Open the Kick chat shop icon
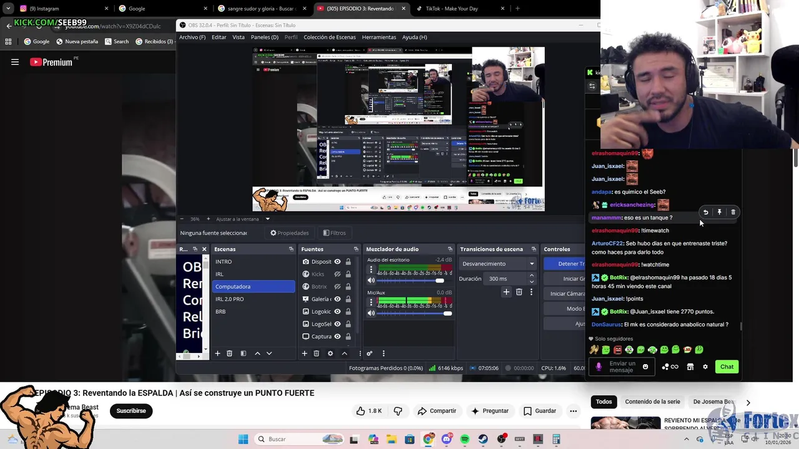 point(690,367)
